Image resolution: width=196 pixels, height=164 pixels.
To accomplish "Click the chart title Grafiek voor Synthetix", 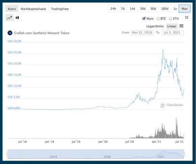I will coord(42,33).
